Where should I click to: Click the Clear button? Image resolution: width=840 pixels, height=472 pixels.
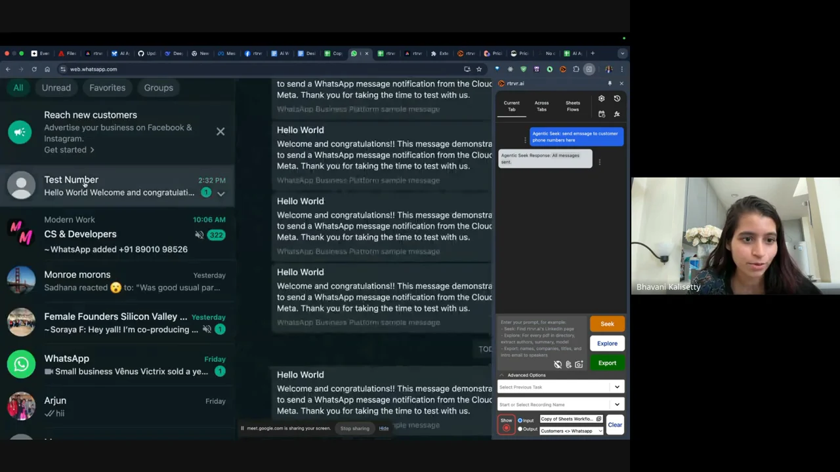pos(615,425)
